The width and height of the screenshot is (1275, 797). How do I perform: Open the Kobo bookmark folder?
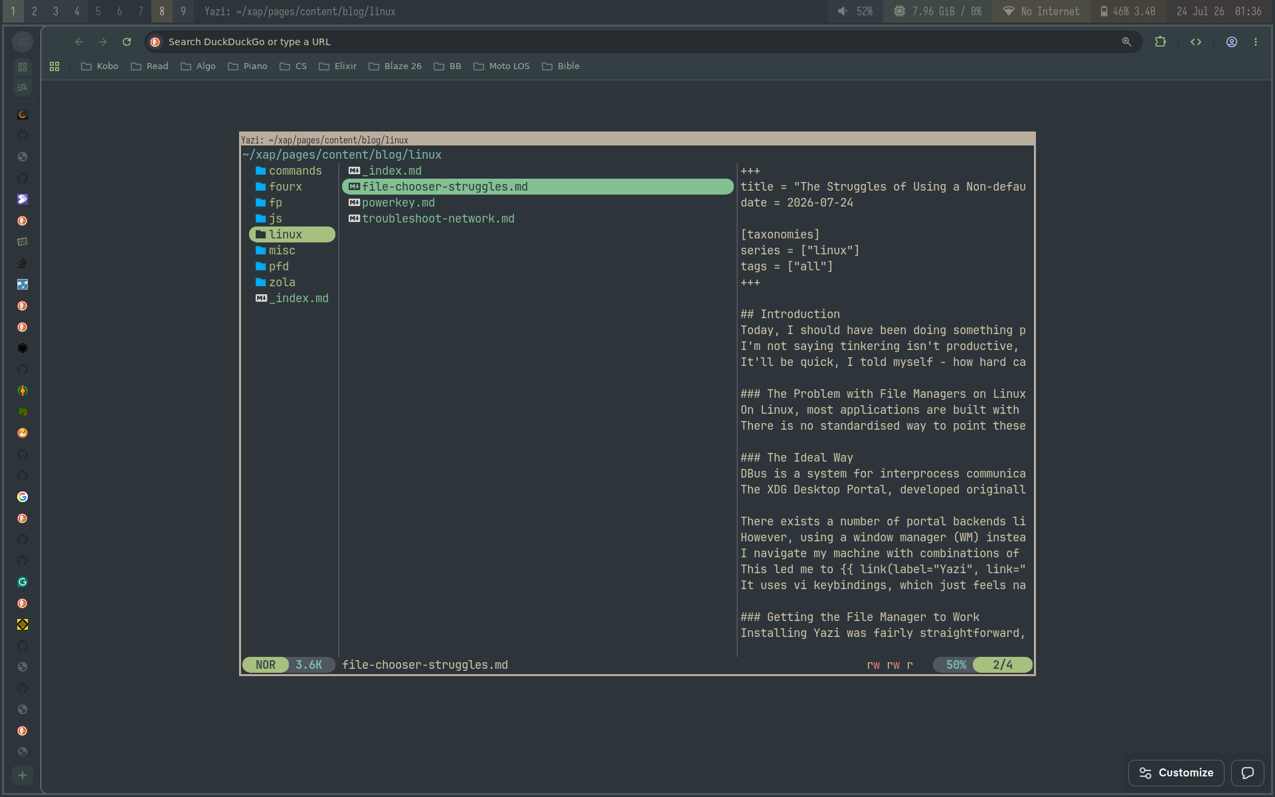pyautogui.click(x=100, y=66)
